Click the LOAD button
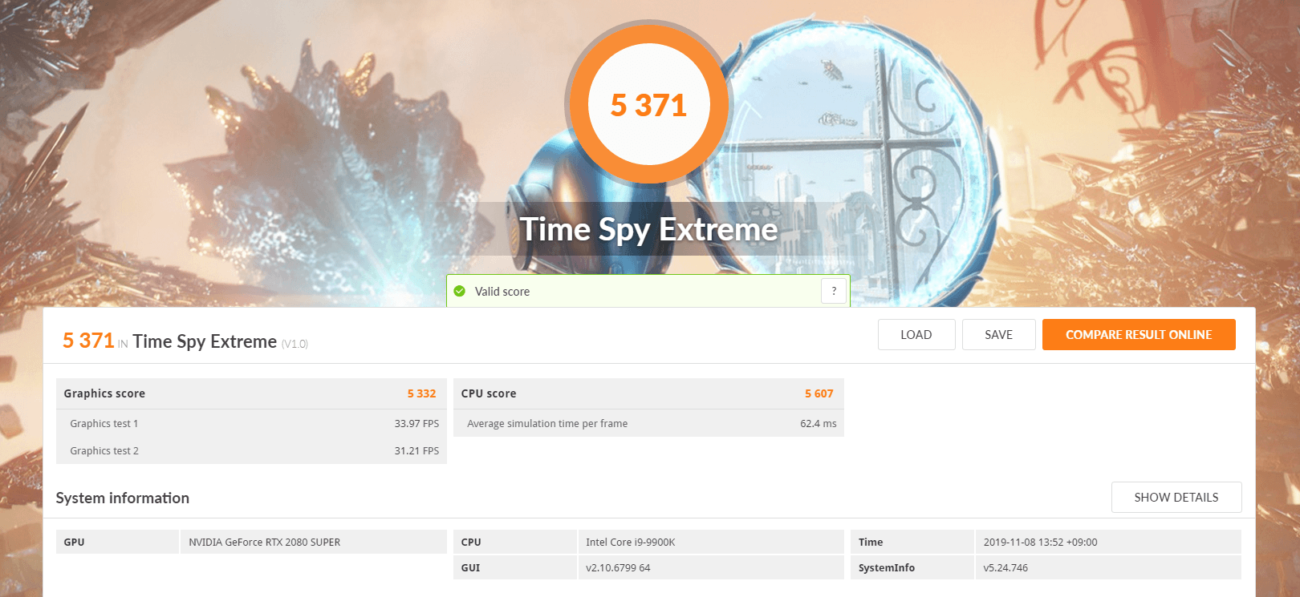The height and width of the screenshot is (597, 1300). coord(916,335)
